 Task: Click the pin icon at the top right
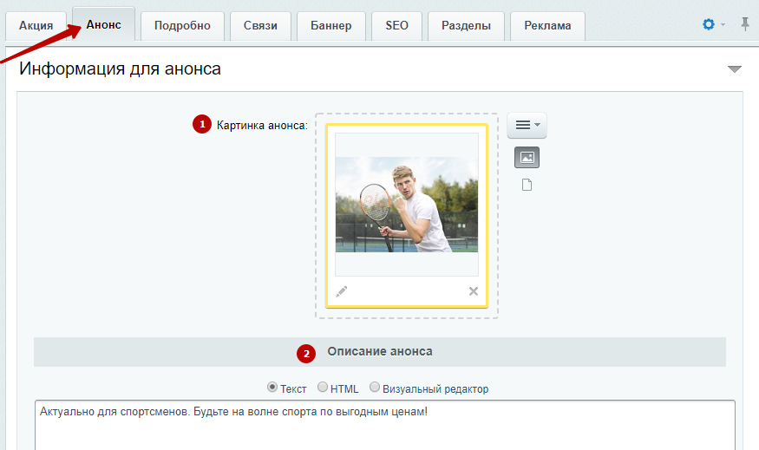point(745,23)
